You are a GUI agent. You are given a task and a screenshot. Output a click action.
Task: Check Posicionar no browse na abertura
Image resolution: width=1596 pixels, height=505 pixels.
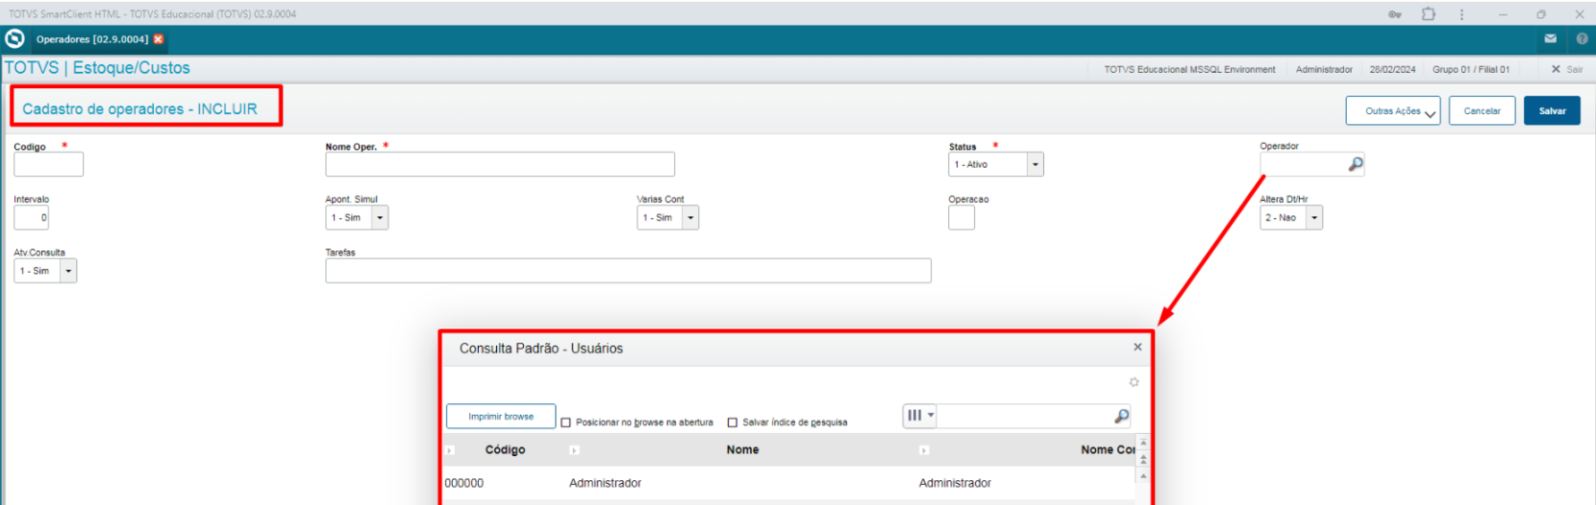pyautogui.click(x=566, y=422)
